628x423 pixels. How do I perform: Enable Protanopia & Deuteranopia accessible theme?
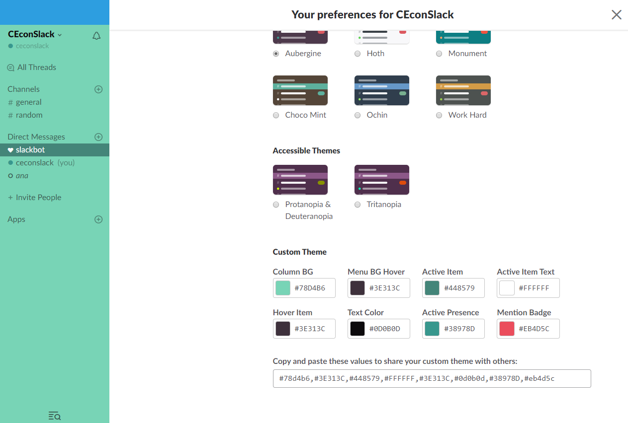point(276,205)
